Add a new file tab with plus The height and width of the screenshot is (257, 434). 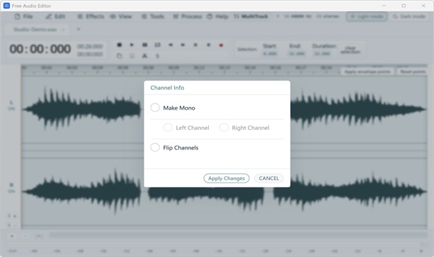pyautogui.click(x=79, y=29)
